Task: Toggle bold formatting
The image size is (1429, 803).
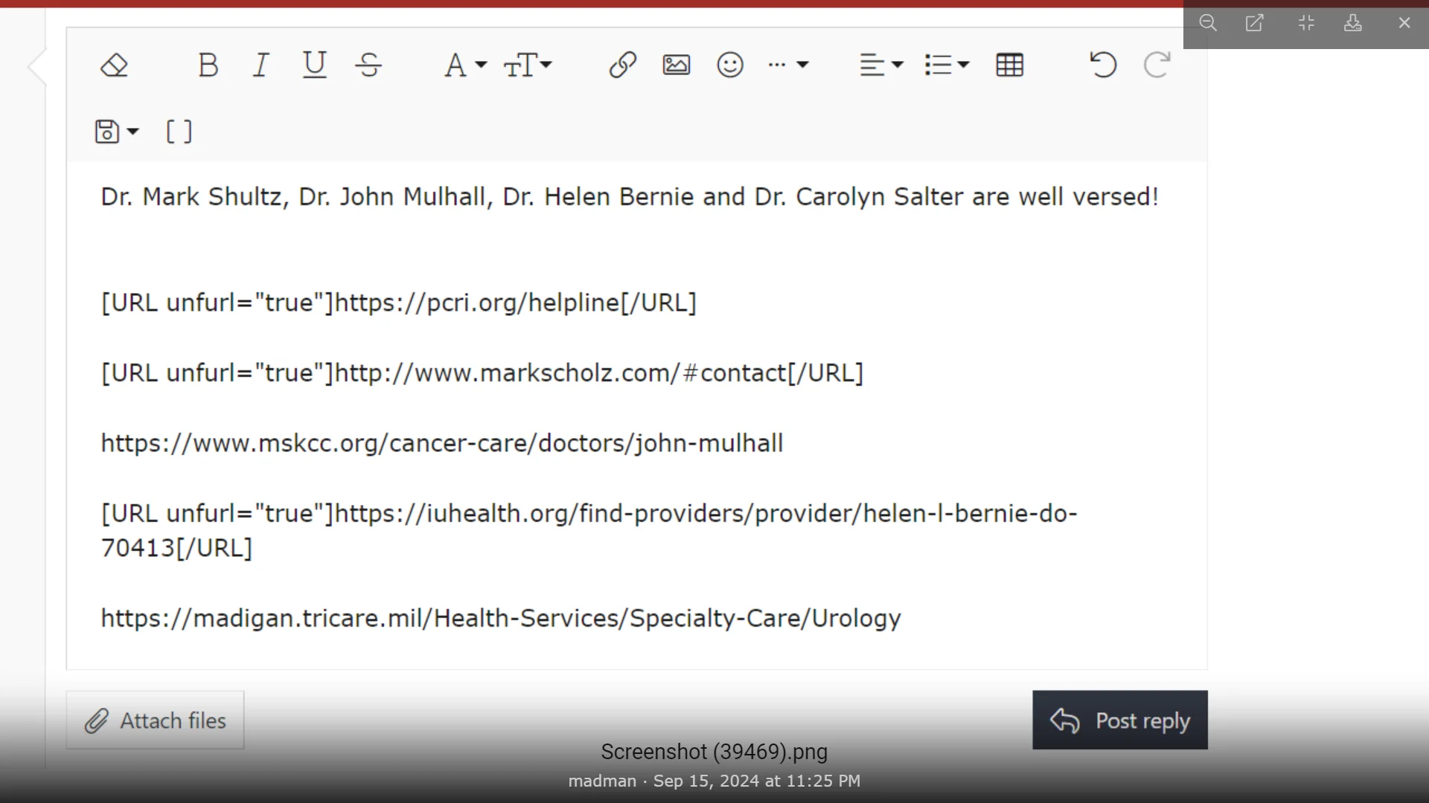Action: point(208,65)
